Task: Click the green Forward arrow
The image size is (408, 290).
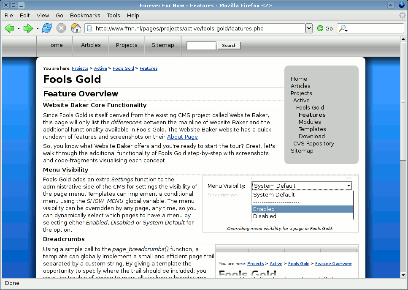Action: pos(28,28)
